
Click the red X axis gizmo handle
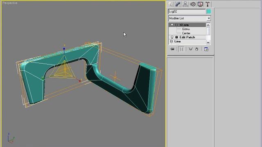click(x=80, y=81)
